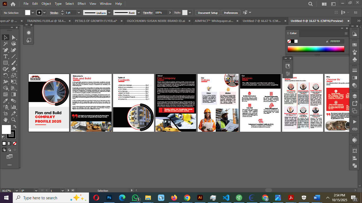The width and height of the screenshot is (362, 203).
Task: Open the search magnifier in top bar
Action: [x=311, y=4]
